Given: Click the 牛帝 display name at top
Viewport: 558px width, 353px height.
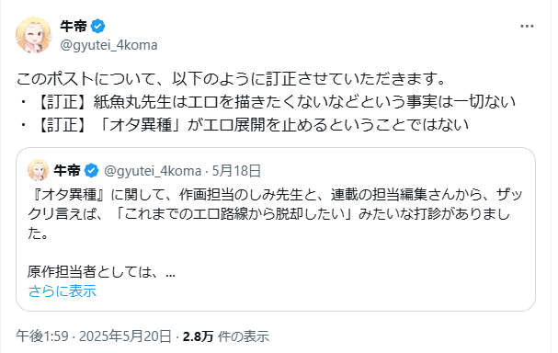Looking at the screenshot, I should point(74,27).
